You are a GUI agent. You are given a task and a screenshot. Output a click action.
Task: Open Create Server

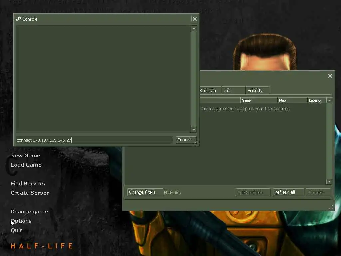pos(30,193)
